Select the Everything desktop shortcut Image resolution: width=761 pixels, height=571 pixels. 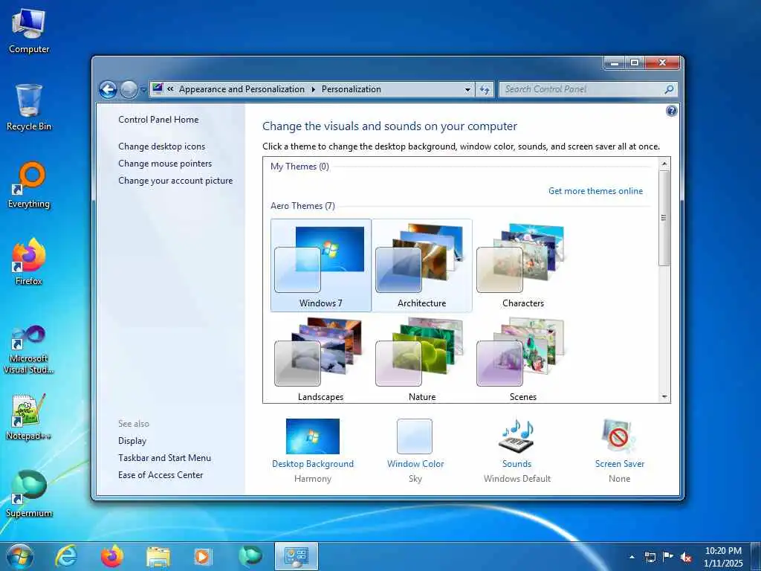click(x=29, y=185)
